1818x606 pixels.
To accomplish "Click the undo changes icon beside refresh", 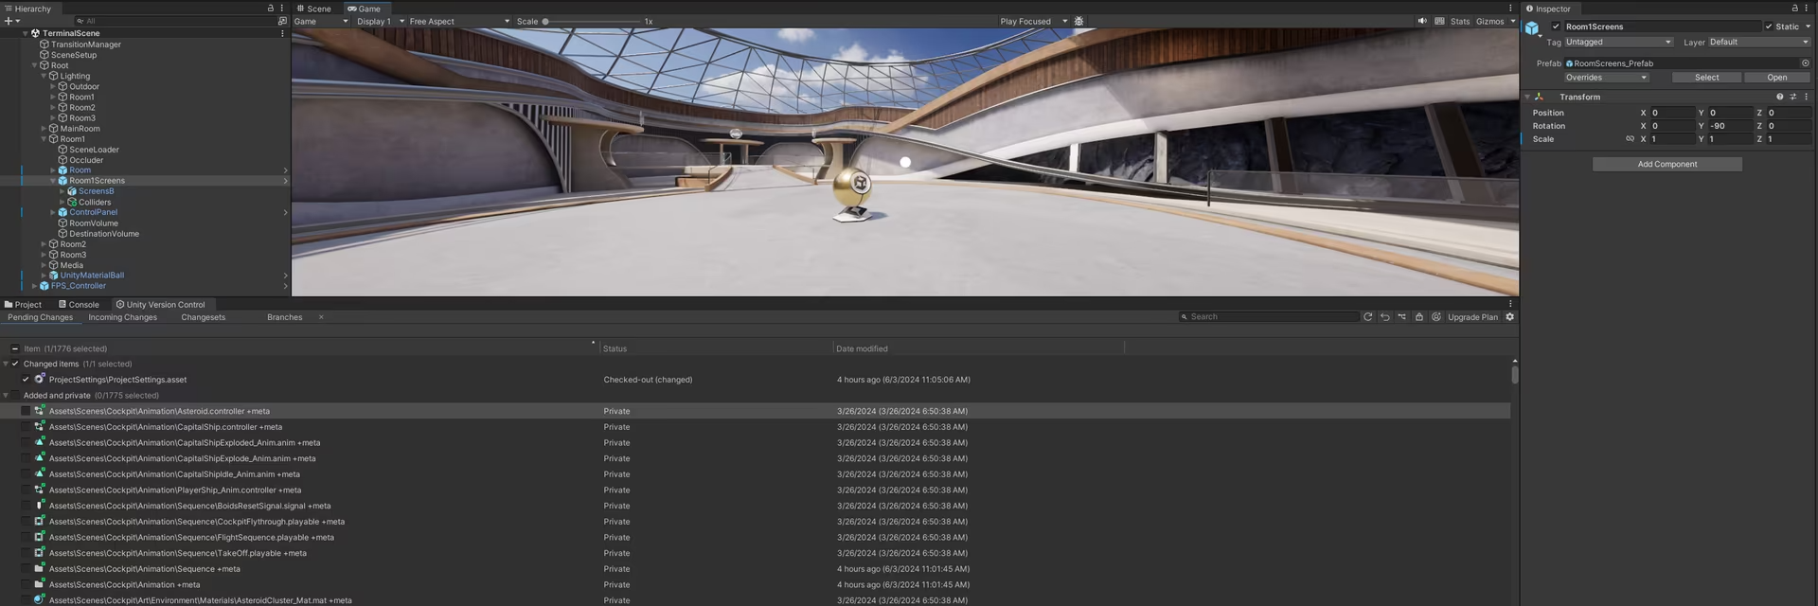I will point(1384,317).
